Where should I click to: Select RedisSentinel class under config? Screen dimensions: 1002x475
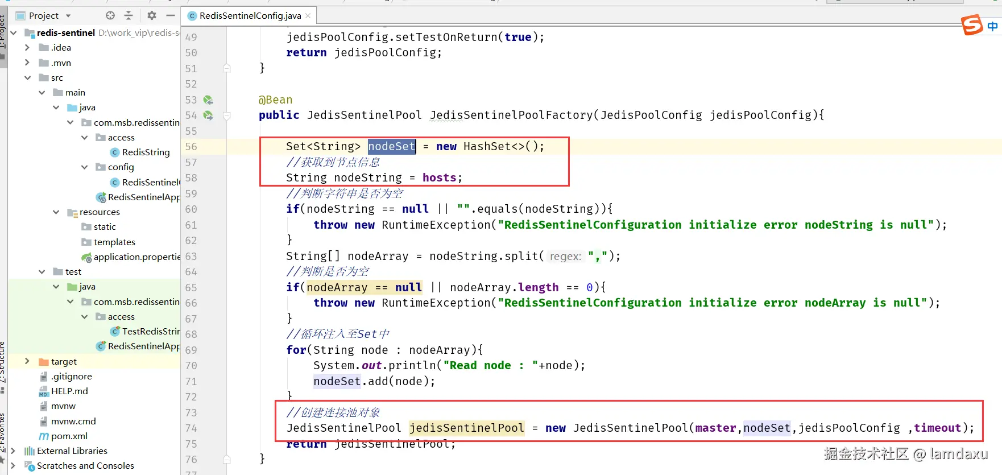tap(145, 182)
